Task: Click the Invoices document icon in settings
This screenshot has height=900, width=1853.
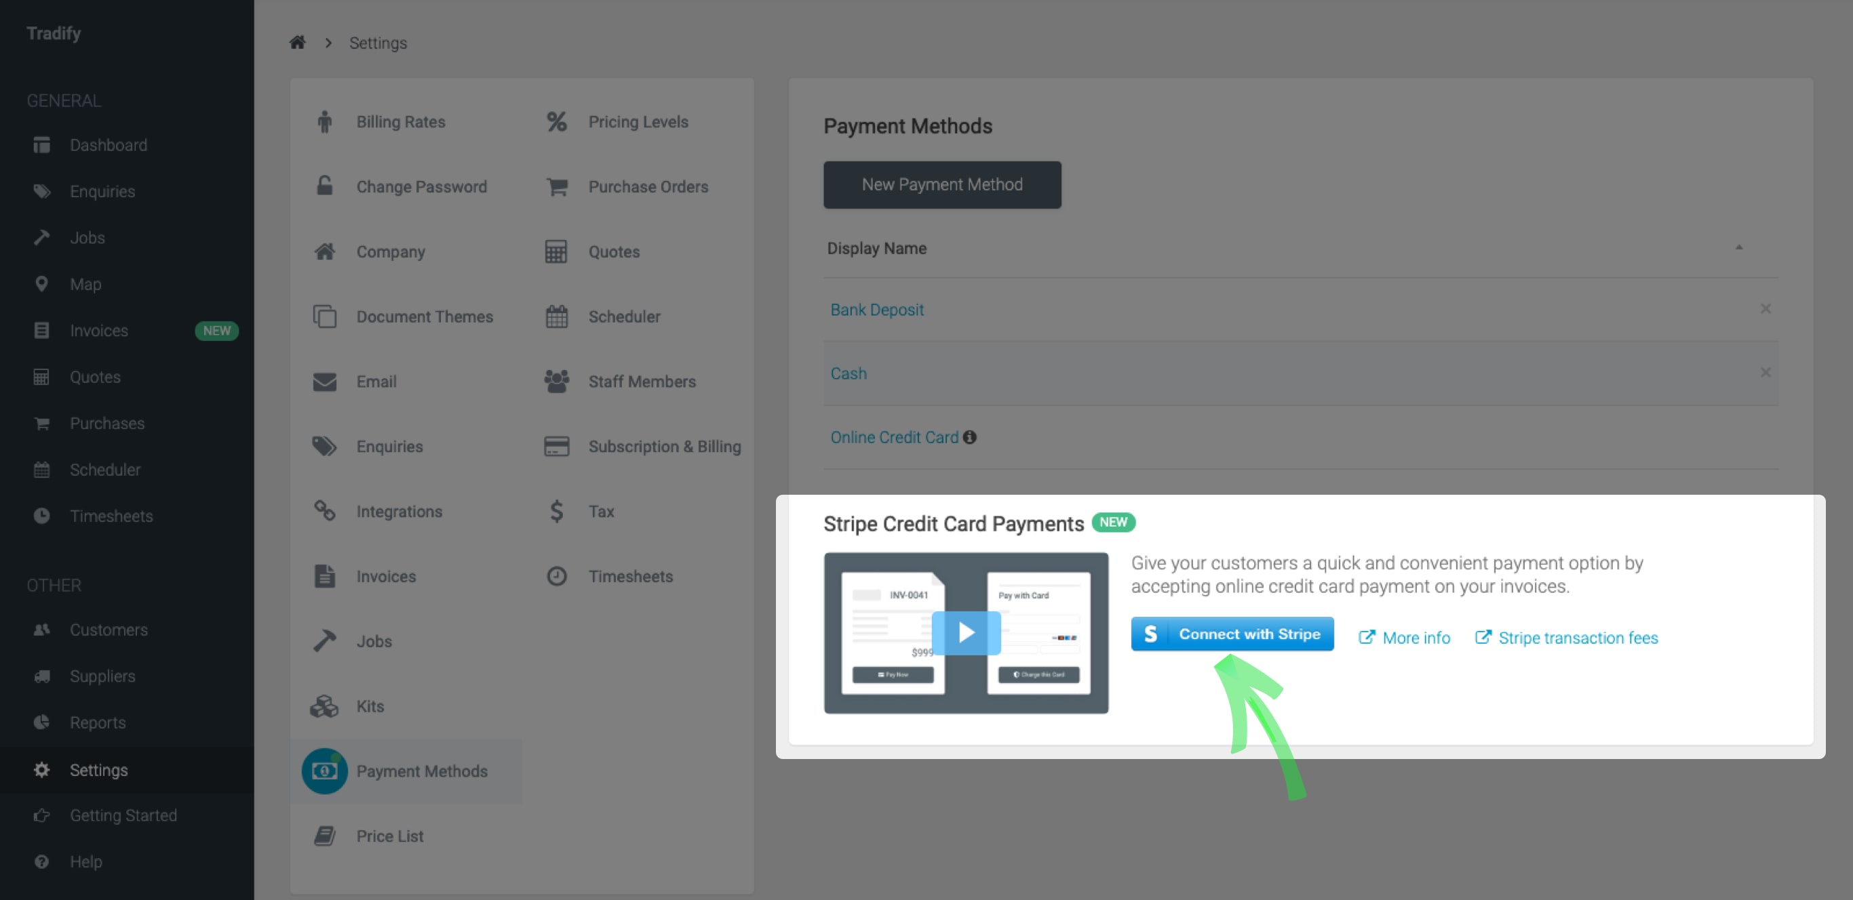Action: [324, 577]
